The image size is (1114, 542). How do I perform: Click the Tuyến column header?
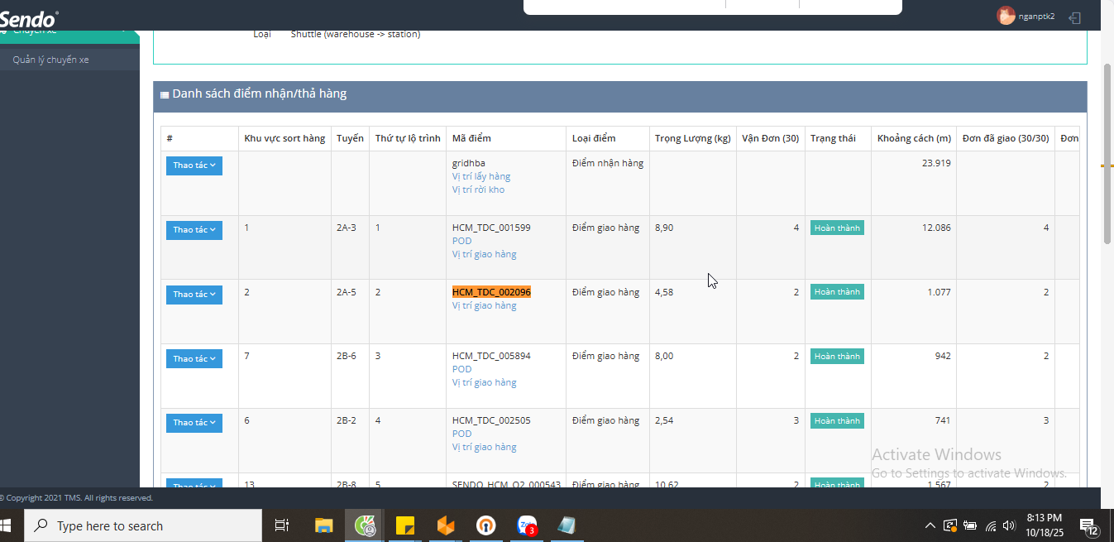click(350, 138)
